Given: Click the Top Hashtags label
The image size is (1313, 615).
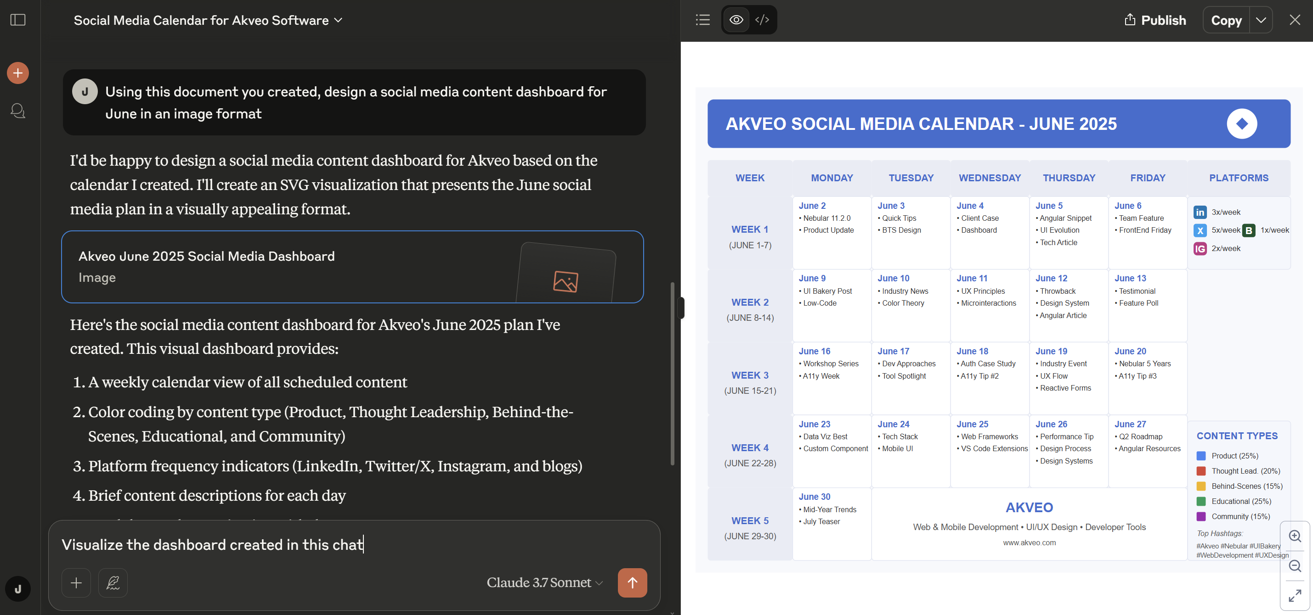Looking at the screenshot, I should [x=1219, y=534].
